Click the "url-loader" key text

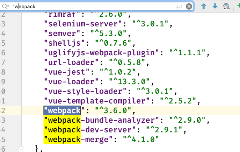pyautogui.click(x=71, y=62)
